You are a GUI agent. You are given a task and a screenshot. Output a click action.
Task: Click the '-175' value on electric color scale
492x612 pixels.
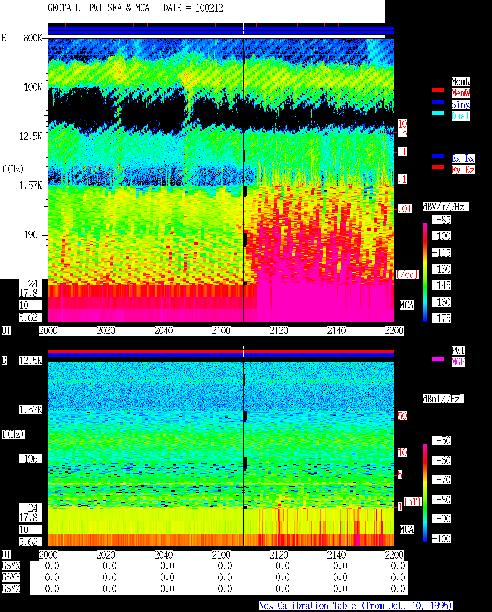tap(442, 318)
